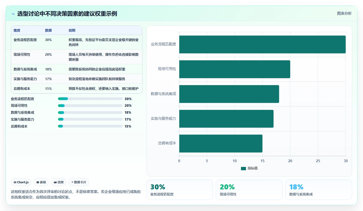Click the 数据 column header
The height and width of the screenshot is (211, 363).
[48, 30]
